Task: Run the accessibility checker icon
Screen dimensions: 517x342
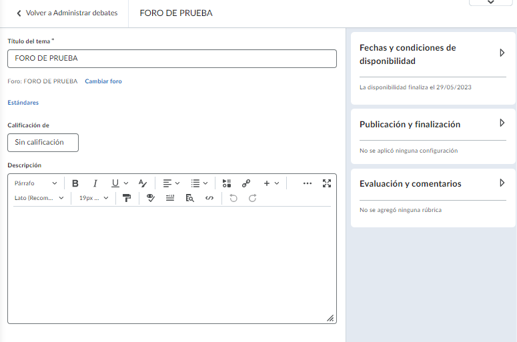Action: [151, 198]
